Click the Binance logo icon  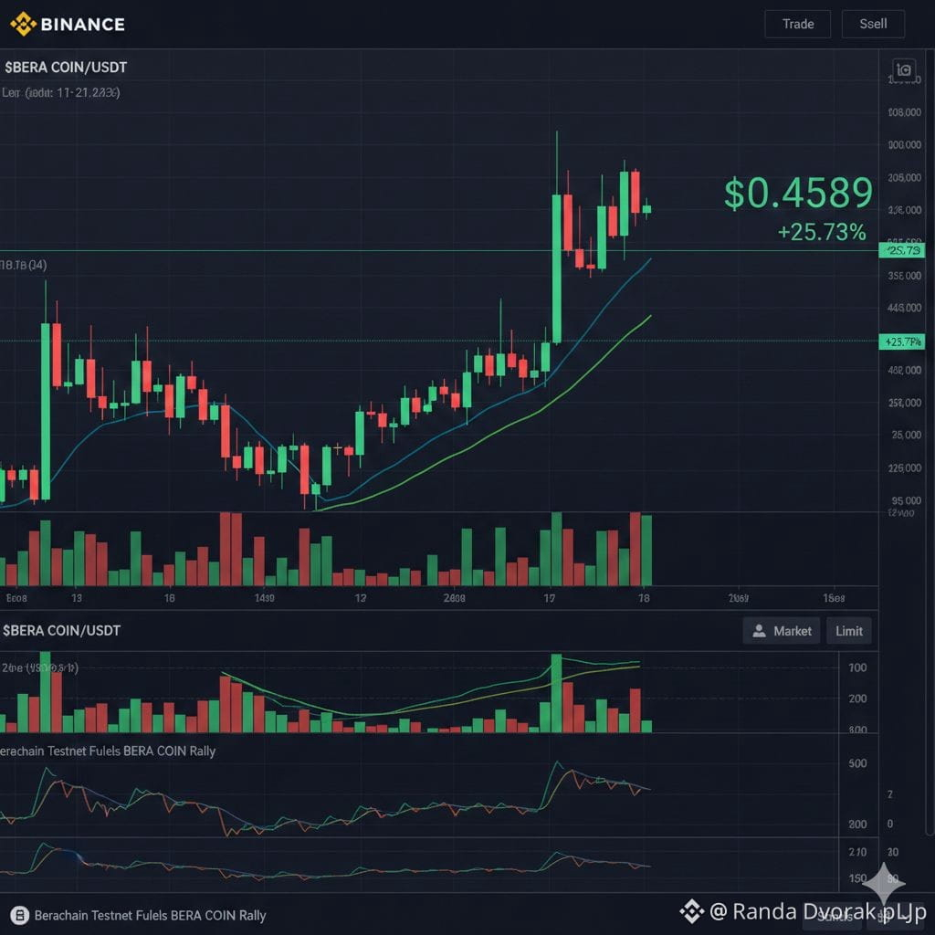(x=23, y=24)
